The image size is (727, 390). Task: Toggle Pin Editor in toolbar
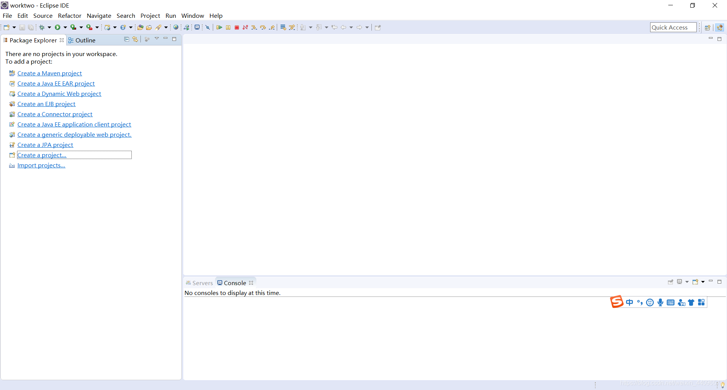[x=378, y=27]
